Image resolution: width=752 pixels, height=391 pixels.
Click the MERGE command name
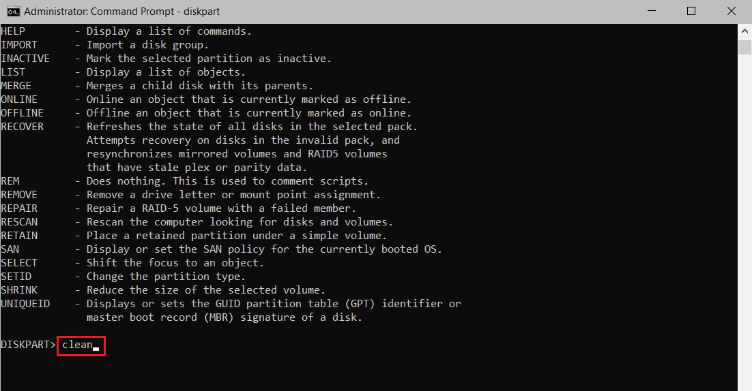click(16, 86)
